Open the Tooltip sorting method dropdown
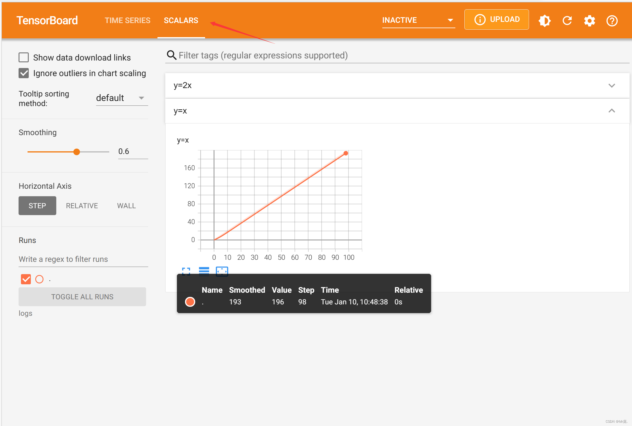Screen dimensions: 632x426 [x=120, y=97]
